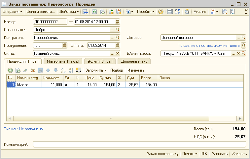Click the Комментарий input field

click(x=139, y=144)
